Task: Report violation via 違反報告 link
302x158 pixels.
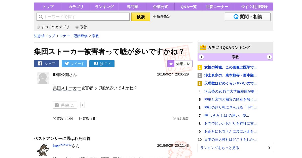Action: point(183,118)
